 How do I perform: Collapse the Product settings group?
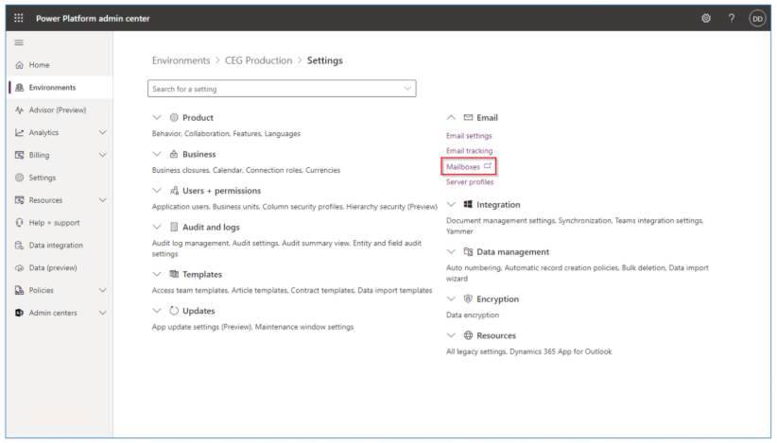(157, 118)
